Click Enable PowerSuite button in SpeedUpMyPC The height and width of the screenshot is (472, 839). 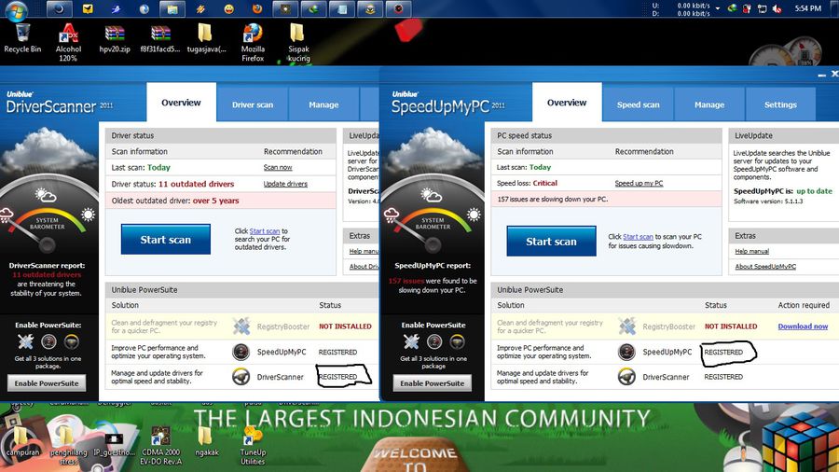pos(433,383)
